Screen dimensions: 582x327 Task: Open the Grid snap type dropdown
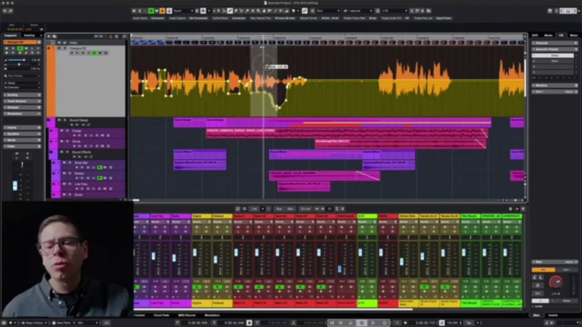coord(327,10)
